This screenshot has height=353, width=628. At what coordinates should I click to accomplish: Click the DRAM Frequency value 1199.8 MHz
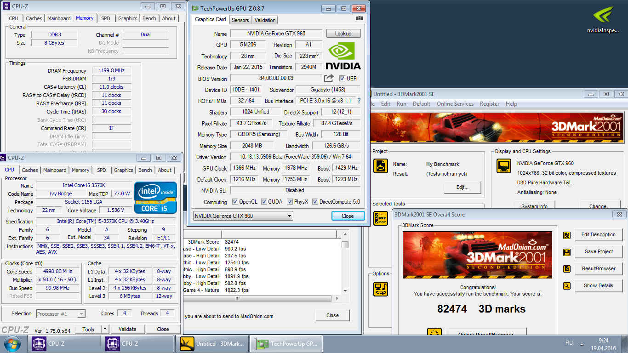[x=111, y=71]
